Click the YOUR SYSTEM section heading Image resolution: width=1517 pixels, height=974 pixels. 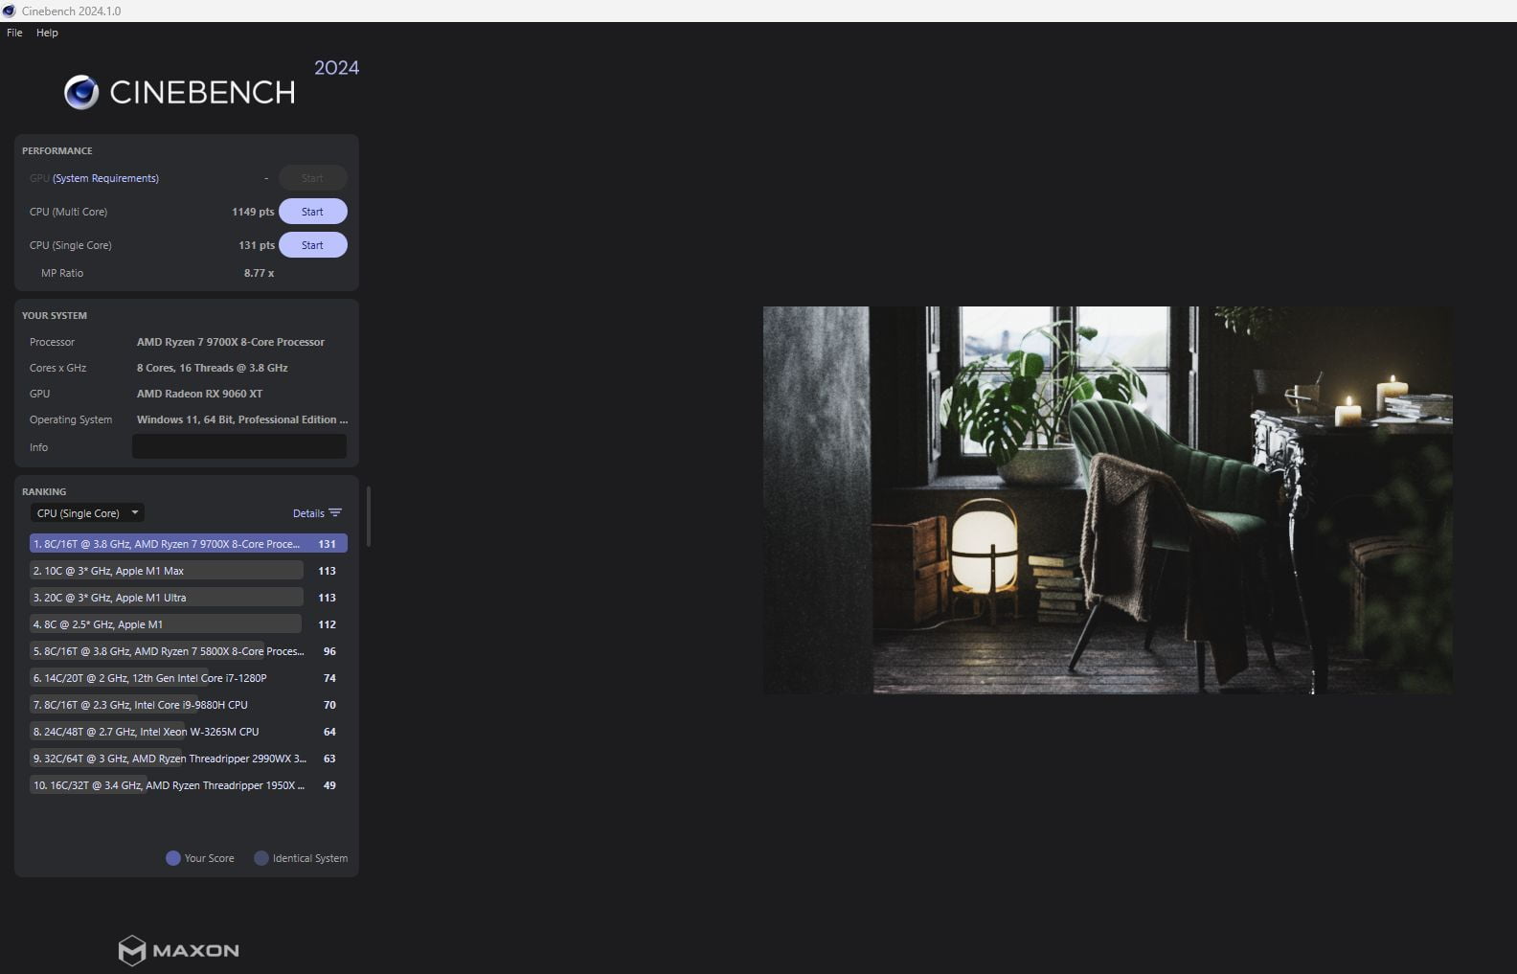point(55,316)
